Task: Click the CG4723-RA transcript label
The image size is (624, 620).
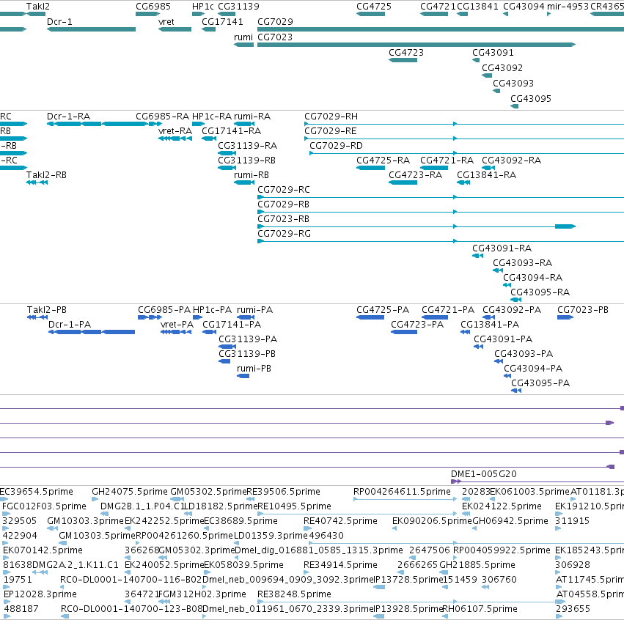Action: tap(416, 175)
